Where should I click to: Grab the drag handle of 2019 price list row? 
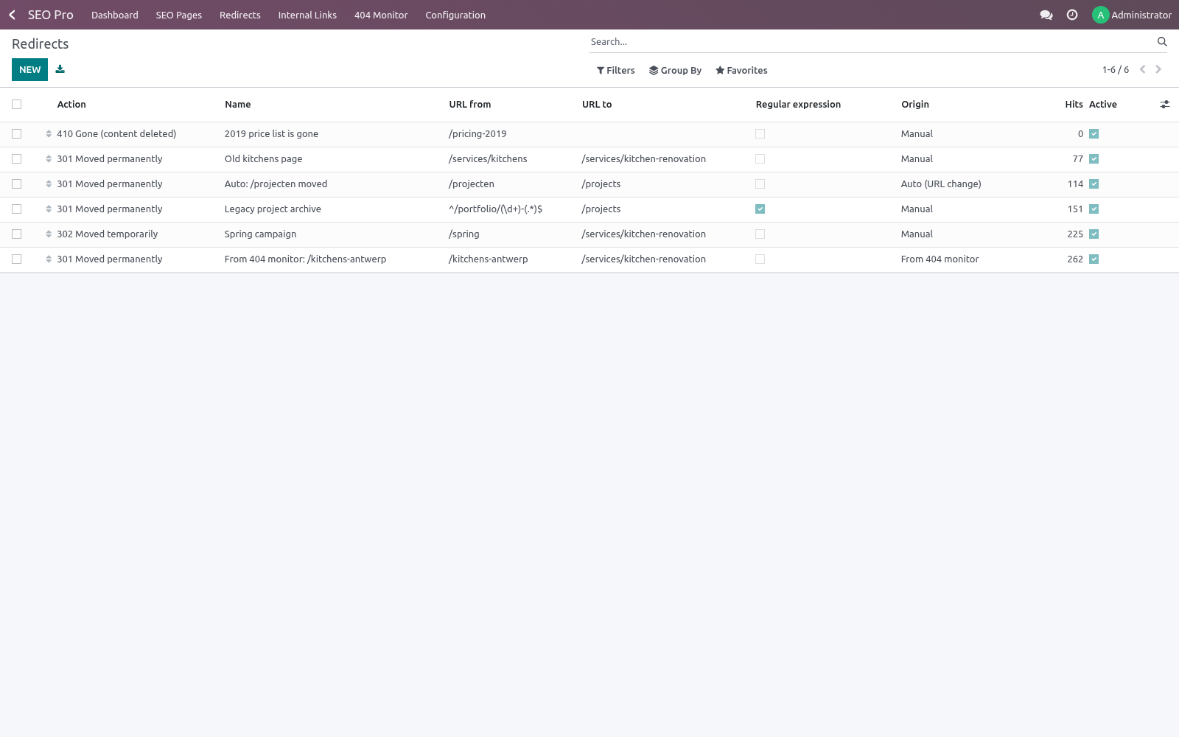click(49, 134)
